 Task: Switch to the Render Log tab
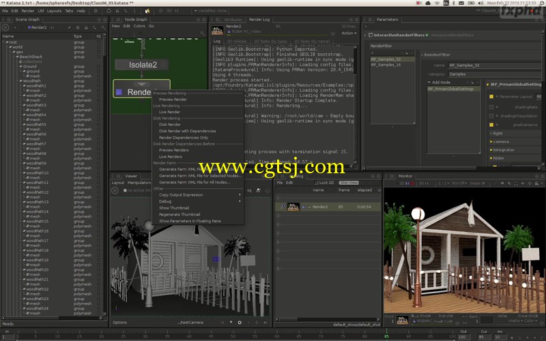tap(259, 20)
